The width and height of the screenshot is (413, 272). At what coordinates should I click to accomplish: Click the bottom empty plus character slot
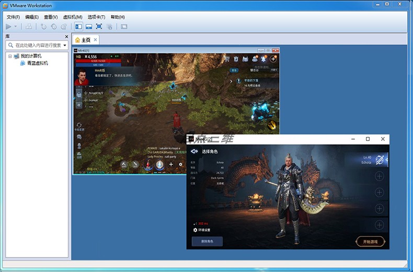380,225
